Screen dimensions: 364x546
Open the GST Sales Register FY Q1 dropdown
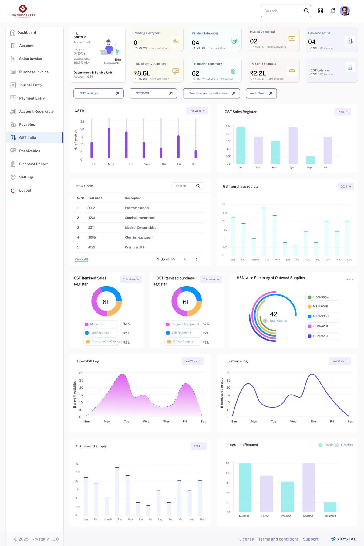pyautogui.click(x=342, y=112)
